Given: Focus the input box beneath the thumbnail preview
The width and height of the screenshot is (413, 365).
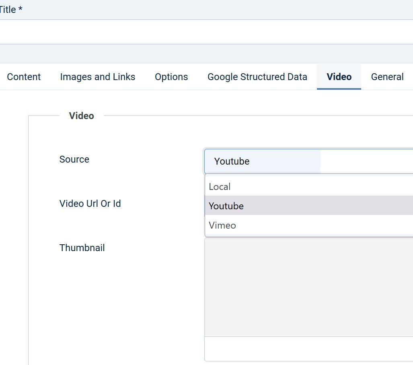Looking at the screenshot, I should point(308,349).
